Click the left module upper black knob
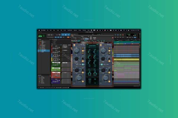 click(x=77, y=59)
